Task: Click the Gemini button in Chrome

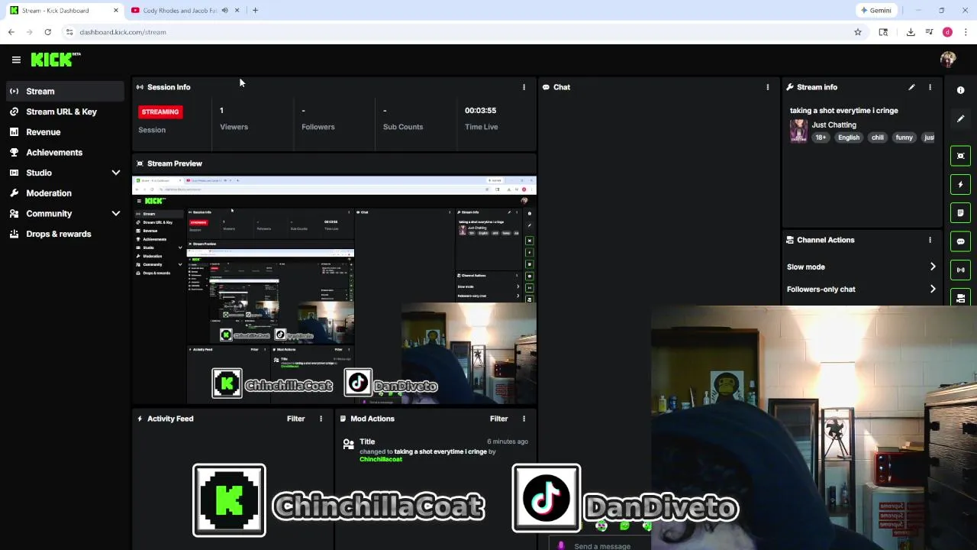Action: click(x=875, y=11)
